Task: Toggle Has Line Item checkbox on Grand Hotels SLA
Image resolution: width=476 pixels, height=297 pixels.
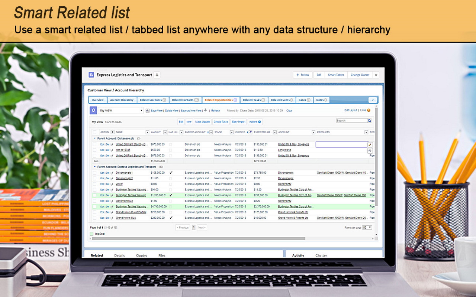Action: pos(171,218)
